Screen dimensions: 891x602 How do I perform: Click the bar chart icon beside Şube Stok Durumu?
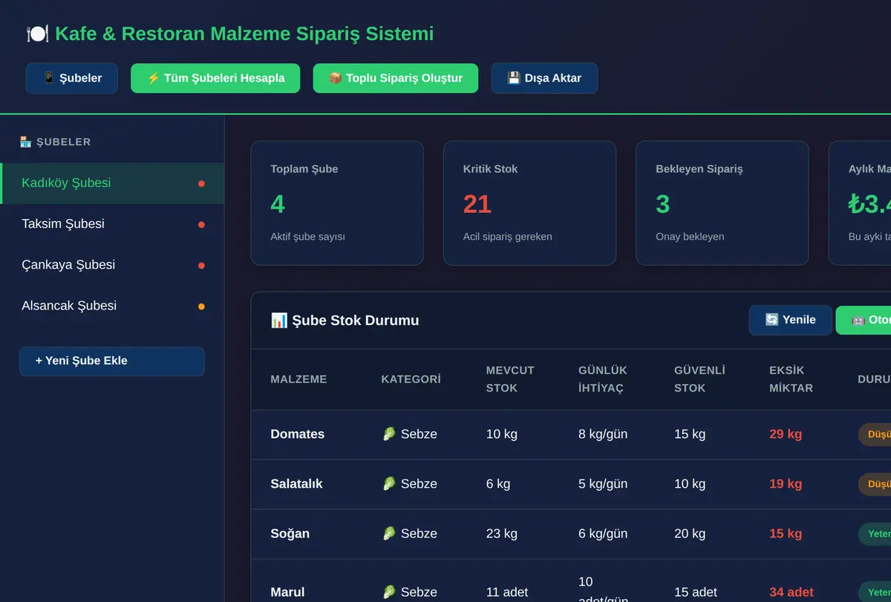click(x=279, y=321)
